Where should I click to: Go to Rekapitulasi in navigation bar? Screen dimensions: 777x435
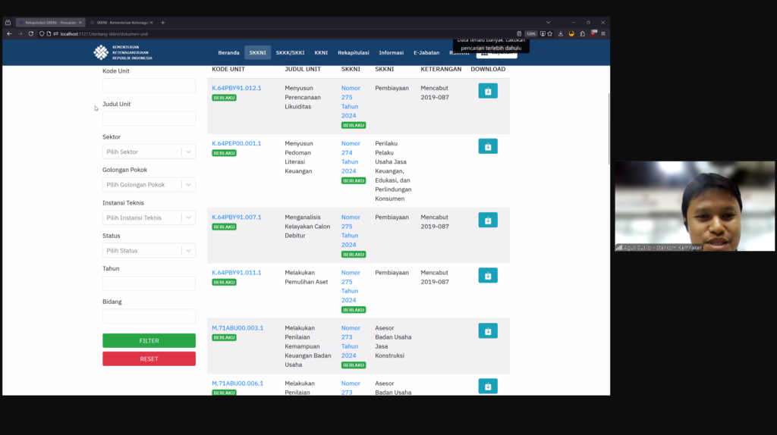coord(353,52)
